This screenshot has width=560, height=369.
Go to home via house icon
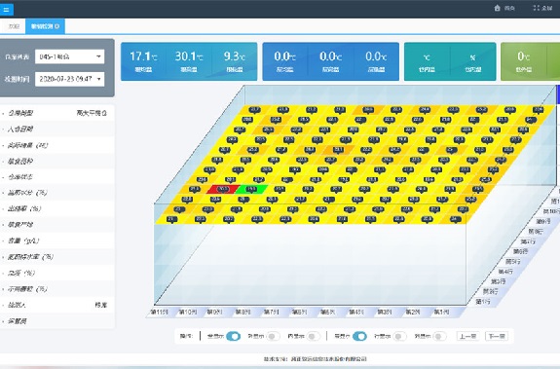497,8
